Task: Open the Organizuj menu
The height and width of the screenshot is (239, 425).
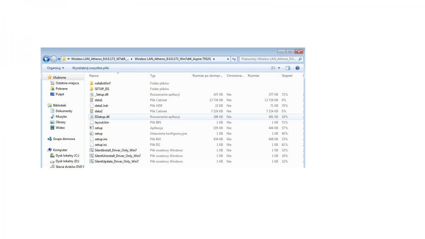Action: tap(56, 68)
